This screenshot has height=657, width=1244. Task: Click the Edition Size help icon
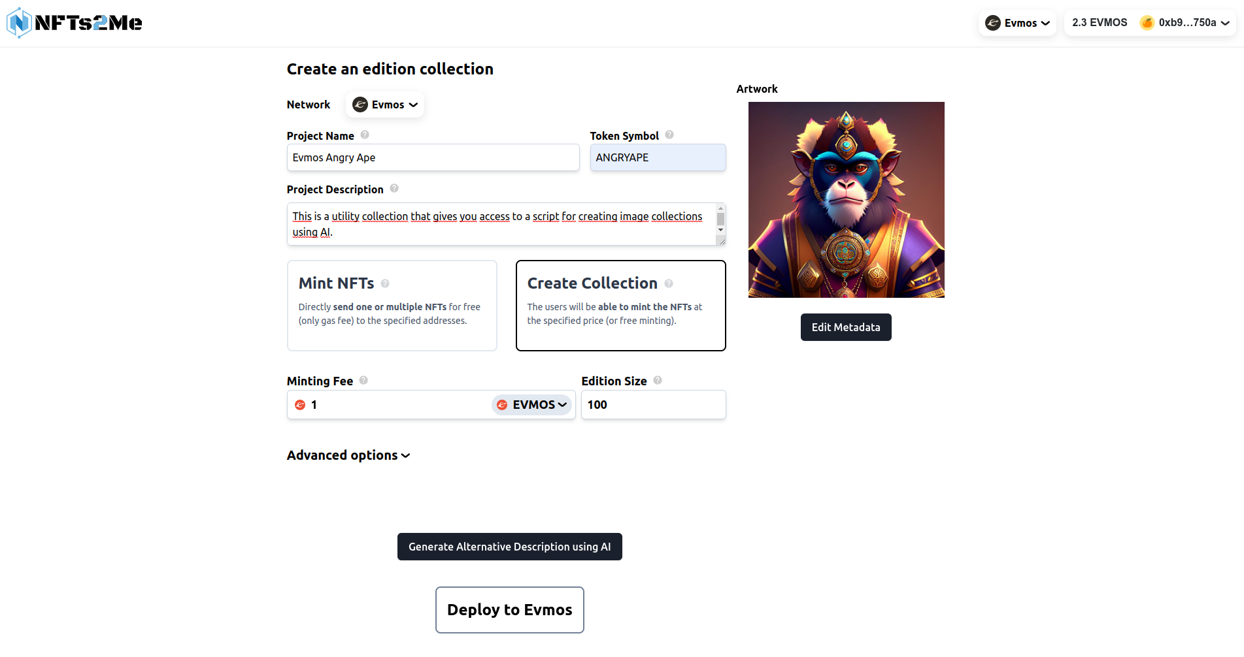(x=658, y=379)
